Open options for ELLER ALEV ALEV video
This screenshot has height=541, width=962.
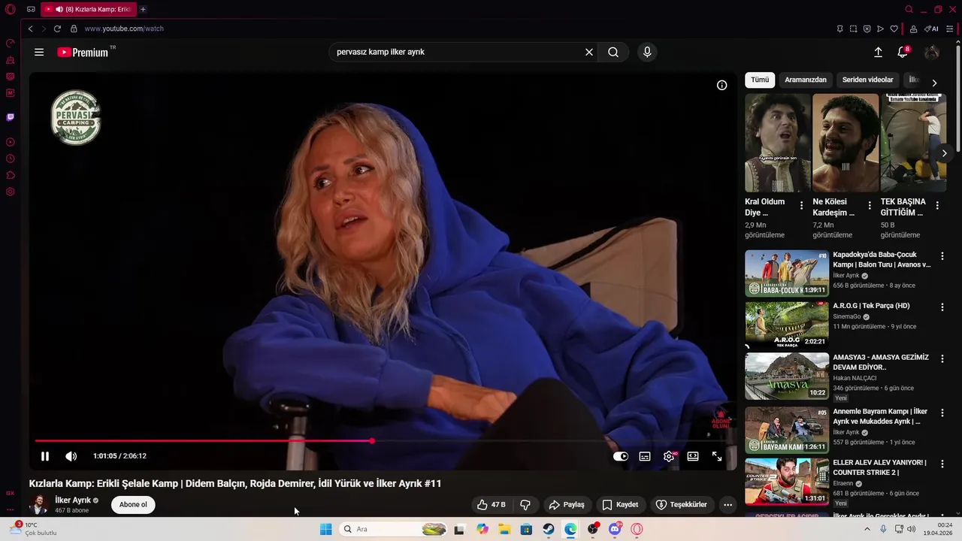point(942,464)
